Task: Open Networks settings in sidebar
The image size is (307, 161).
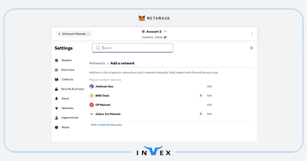Action: click(67, 108)
